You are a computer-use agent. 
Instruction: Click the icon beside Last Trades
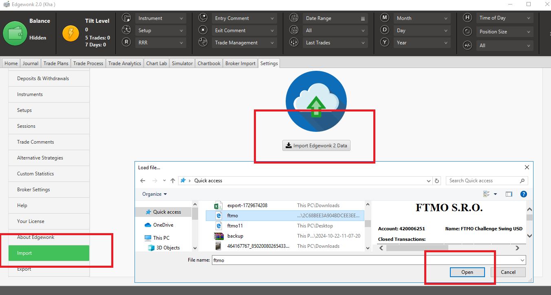pos(294,42)
